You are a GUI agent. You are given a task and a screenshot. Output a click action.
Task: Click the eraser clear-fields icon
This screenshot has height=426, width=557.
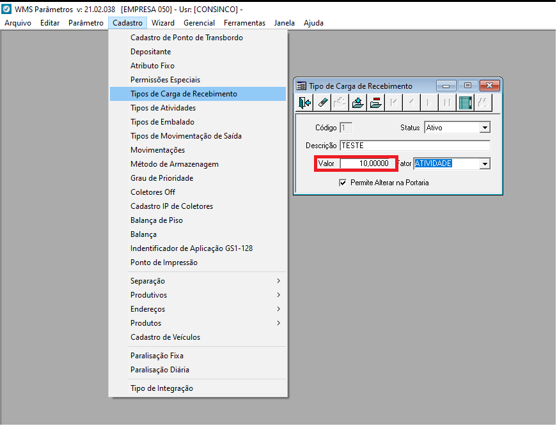(322, 103)
